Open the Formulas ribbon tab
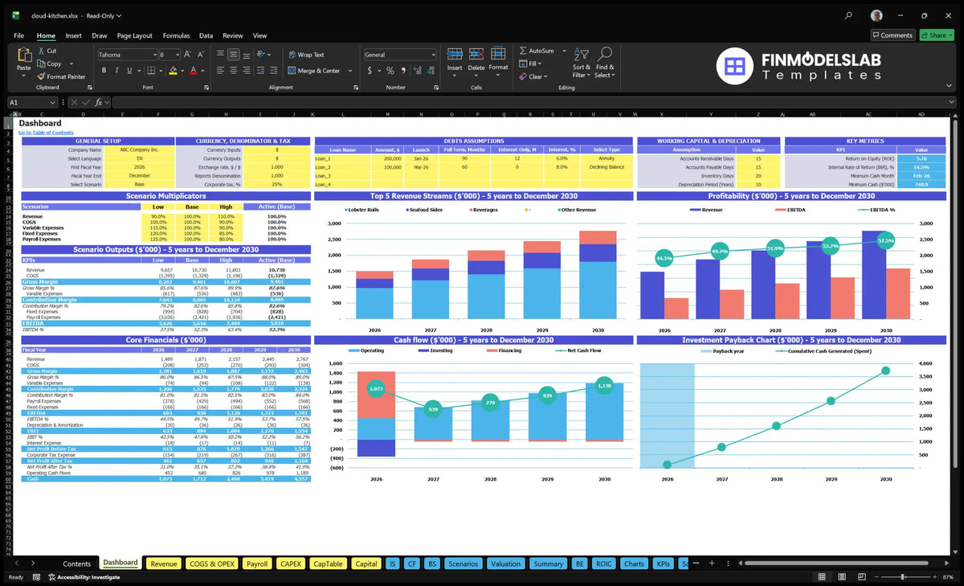This screenshot has height=586, width=964. (176, 35)
